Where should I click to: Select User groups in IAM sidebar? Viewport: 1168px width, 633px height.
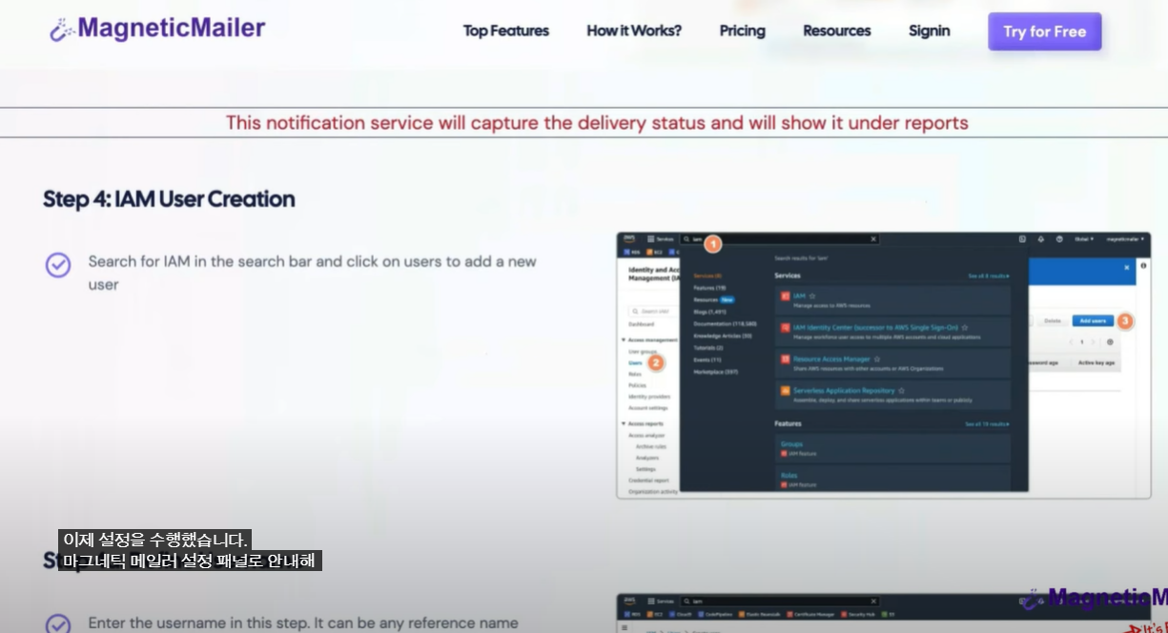click(x=643, y=351)
